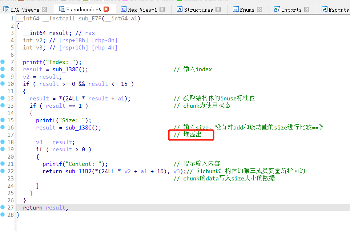Click the rax register comment on line 3
350x231 pixels.
pyautogui.click(x=90, y=33)
